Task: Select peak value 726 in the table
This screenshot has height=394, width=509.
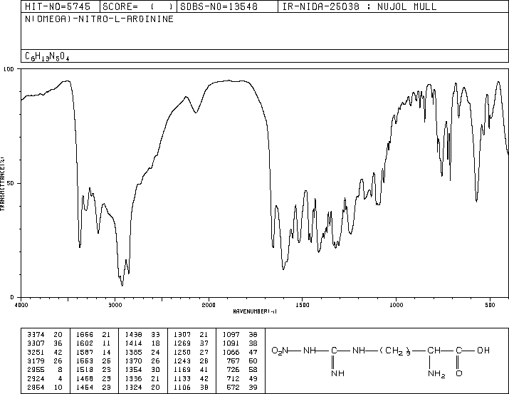Action: 233,370
